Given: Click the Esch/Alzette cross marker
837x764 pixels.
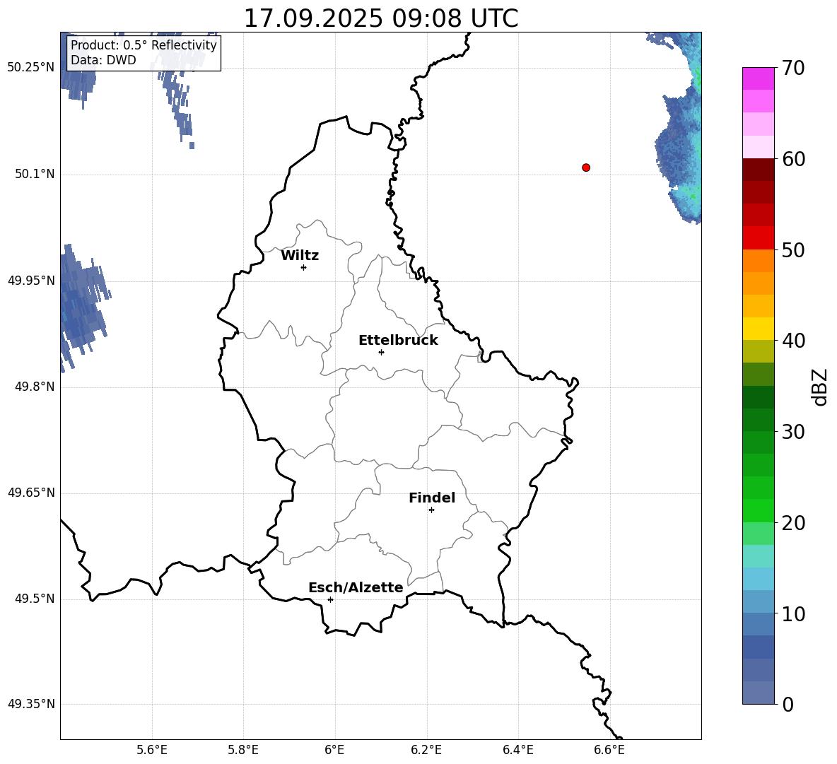Looking at the screenshot, I should click(x=330, y=599).
